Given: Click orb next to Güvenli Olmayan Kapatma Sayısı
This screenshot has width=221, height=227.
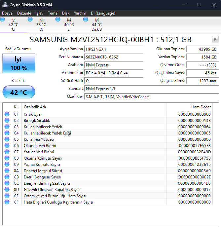Looking at the screenshot, I should point(7,190).
